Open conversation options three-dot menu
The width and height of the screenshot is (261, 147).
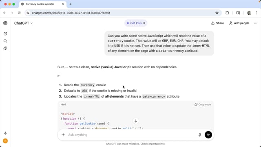pyautogui.click(x=256, y=23)
